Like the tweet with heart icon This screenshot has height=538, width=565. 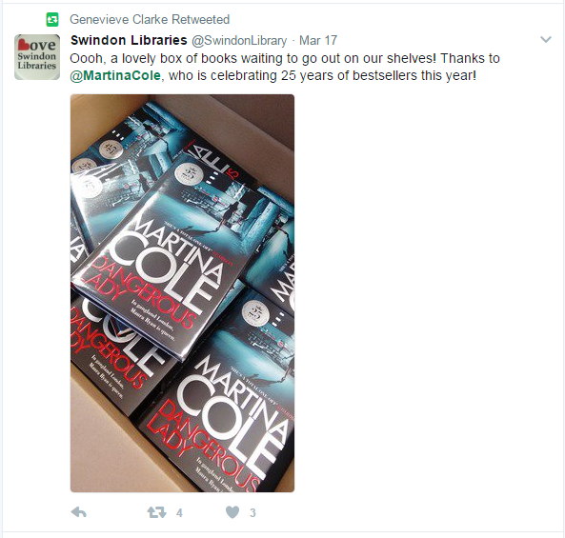[232, 512]
